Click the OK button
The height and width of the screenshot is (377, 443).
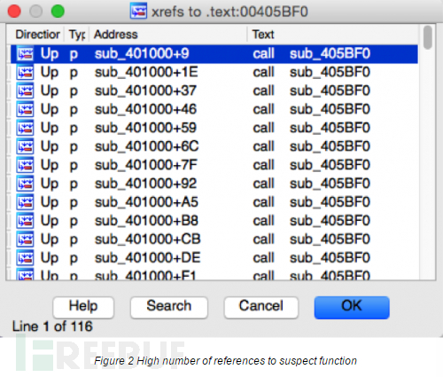[352, 307]
